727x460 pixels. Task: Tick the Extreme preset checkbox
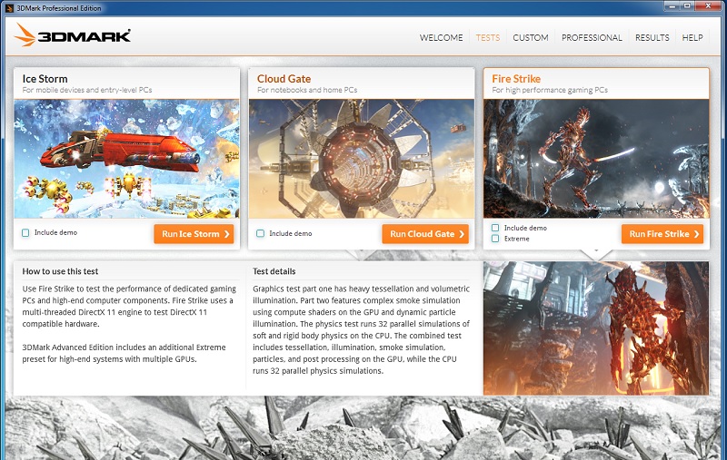tap(495, 239)
